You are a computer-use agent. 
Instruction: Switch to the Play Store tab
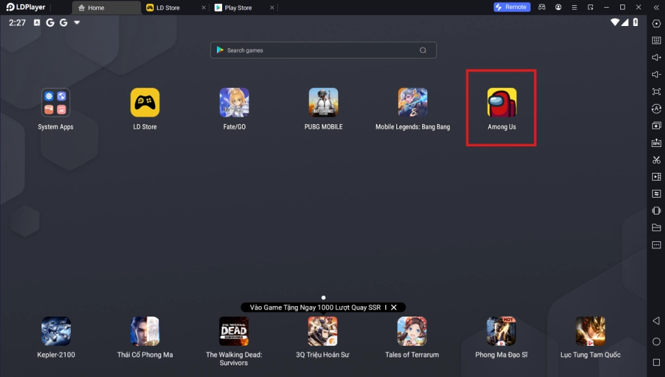(x=238, y=8)
